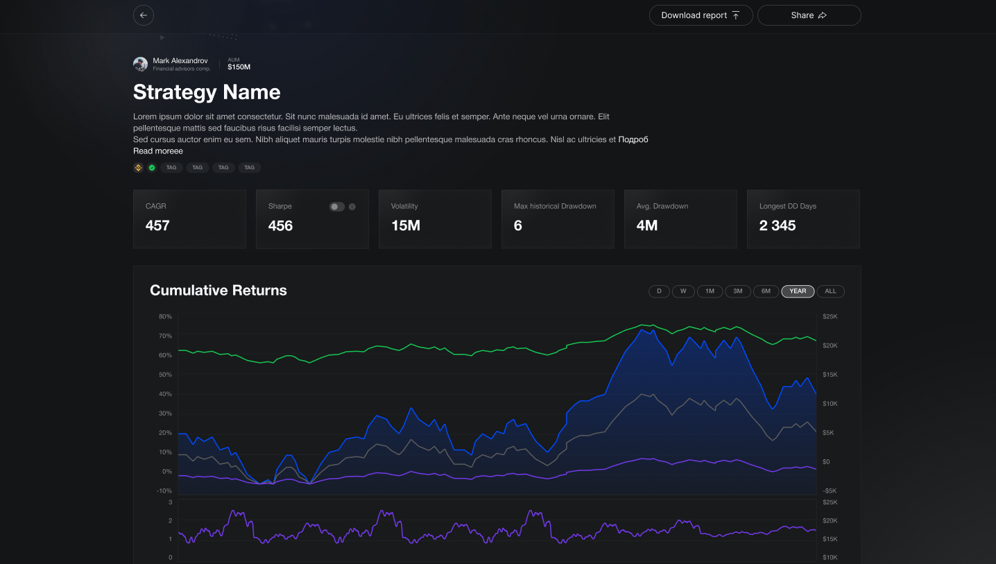The image size is (996, 564).
Task: Select the 6M time range
Action: (766, 291)
